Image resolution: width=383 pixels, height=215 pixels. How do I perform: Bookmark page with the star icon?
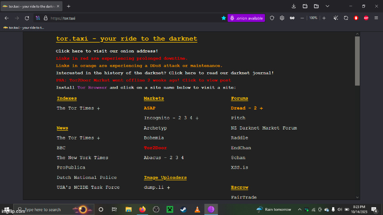224,18
